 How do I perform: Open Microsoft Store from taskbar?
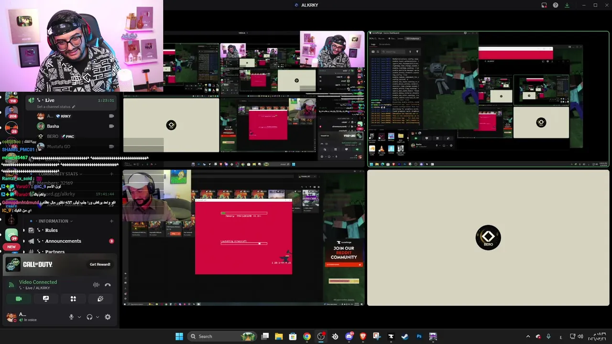pyautogui.click(x=293, y=336)
